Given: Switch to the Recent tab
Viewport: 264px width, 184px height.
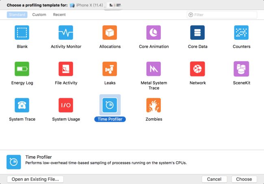Looking at the screenshot, I should point(59,15).
